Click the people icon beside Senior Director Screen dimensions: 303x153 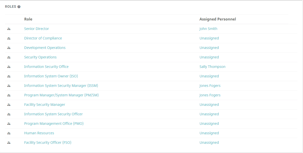click(x=9, y=29)
